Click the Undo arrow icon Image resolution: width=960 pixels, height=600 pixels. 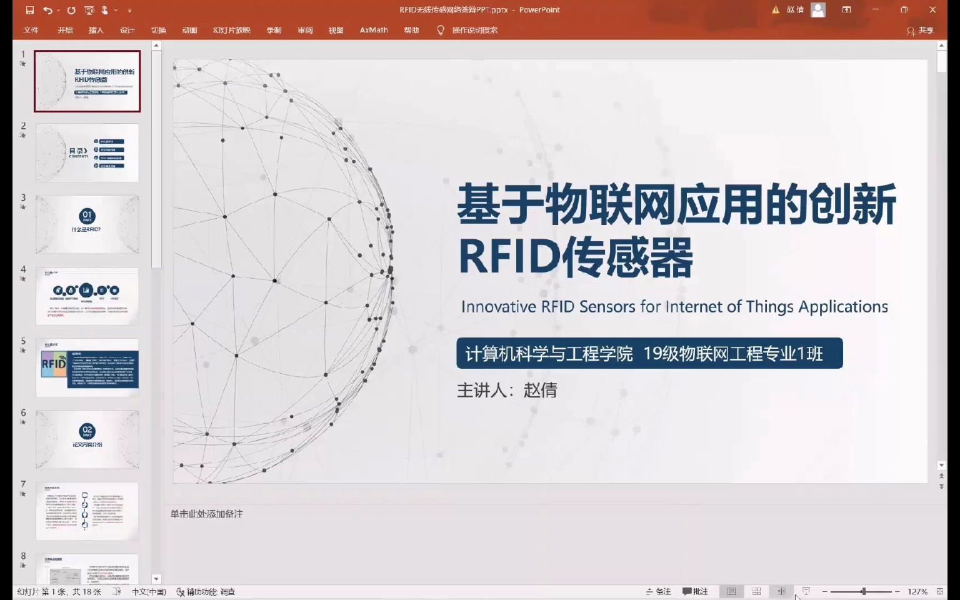(47, 10)
